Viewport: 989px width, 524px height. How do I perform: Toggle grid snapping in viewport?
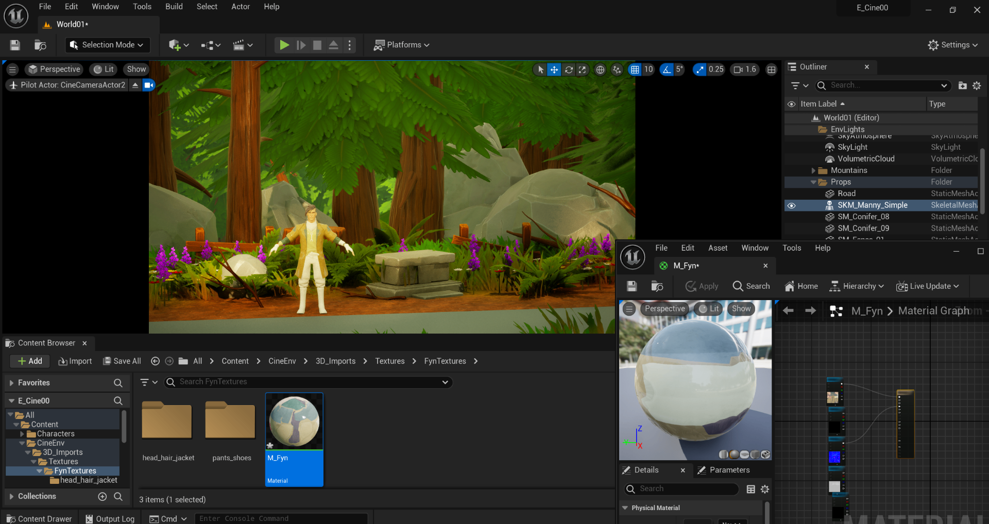tap(635, 69)
